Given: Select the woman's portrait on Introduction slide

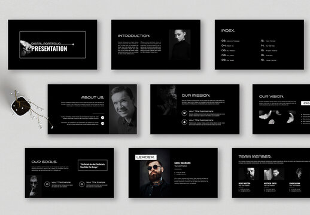Looking at the screenshot, I should click(x=180, y=45).
